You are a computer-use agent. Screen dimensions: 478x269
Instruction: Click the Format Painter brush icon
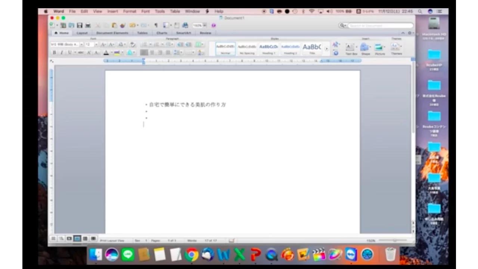[x=122, y=25]
